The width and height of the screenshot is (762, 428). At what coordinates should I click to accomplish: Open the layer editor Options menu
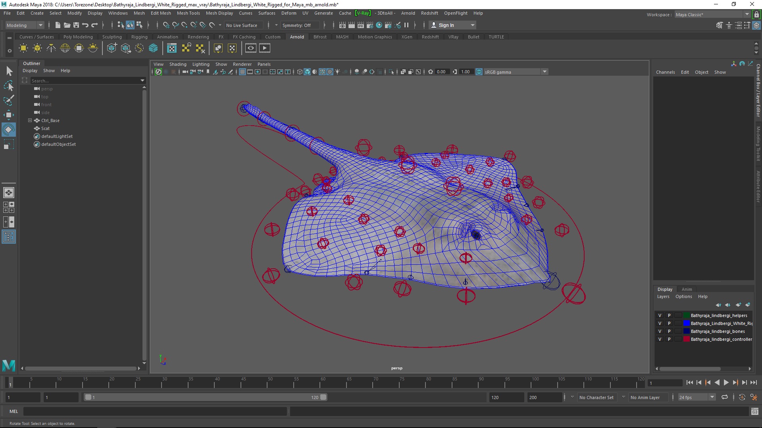pos(683,296)
